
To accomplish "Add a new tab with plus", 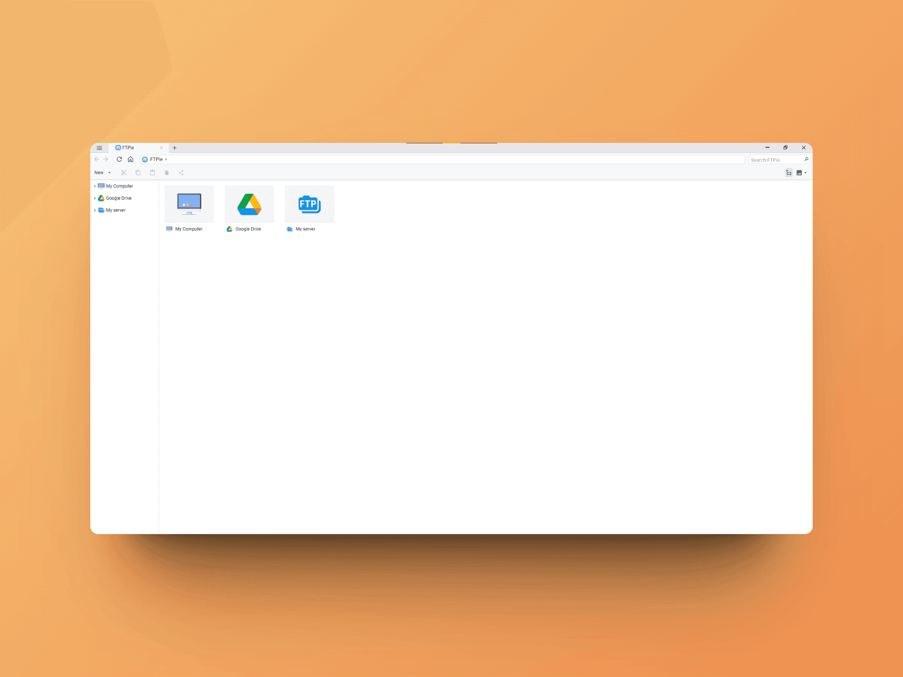I will (x=174, y=148).
